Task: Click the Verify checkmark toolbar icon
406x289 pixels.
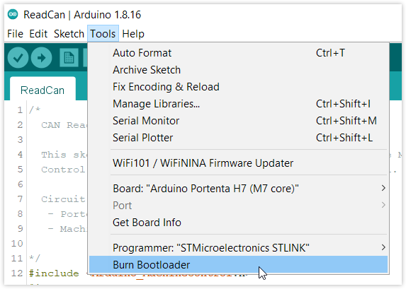Action: (x=18, y=58)
